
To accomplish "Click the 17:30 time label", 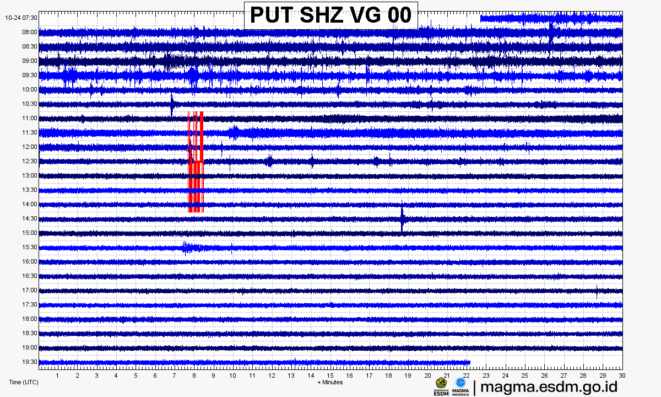I will (x=30, y=304).
